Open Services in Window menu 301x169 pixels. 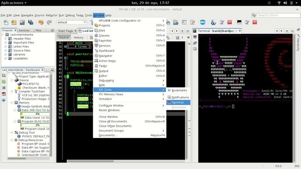click(x=130, y=46)
